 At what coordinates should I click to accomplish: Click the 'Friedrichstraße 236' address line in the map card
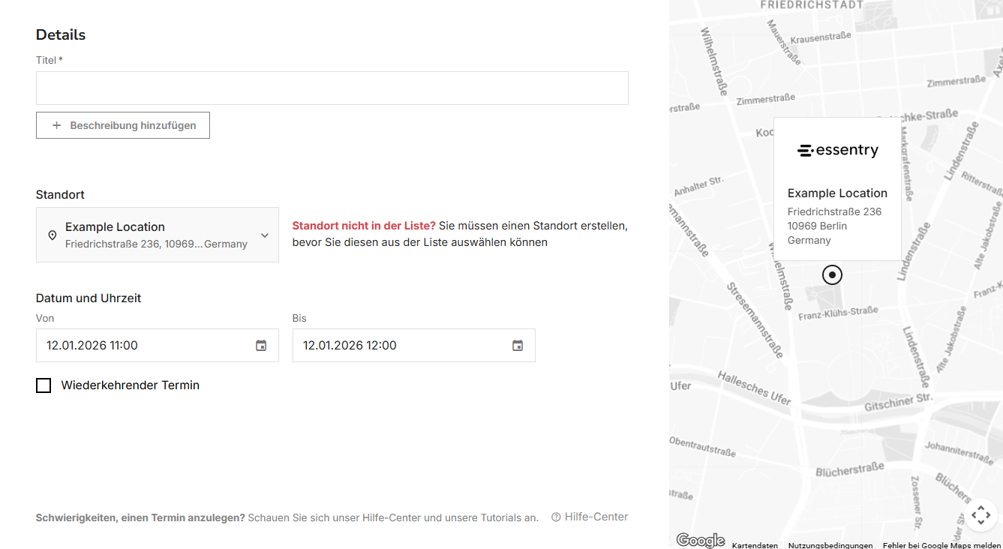coord(834,211)
